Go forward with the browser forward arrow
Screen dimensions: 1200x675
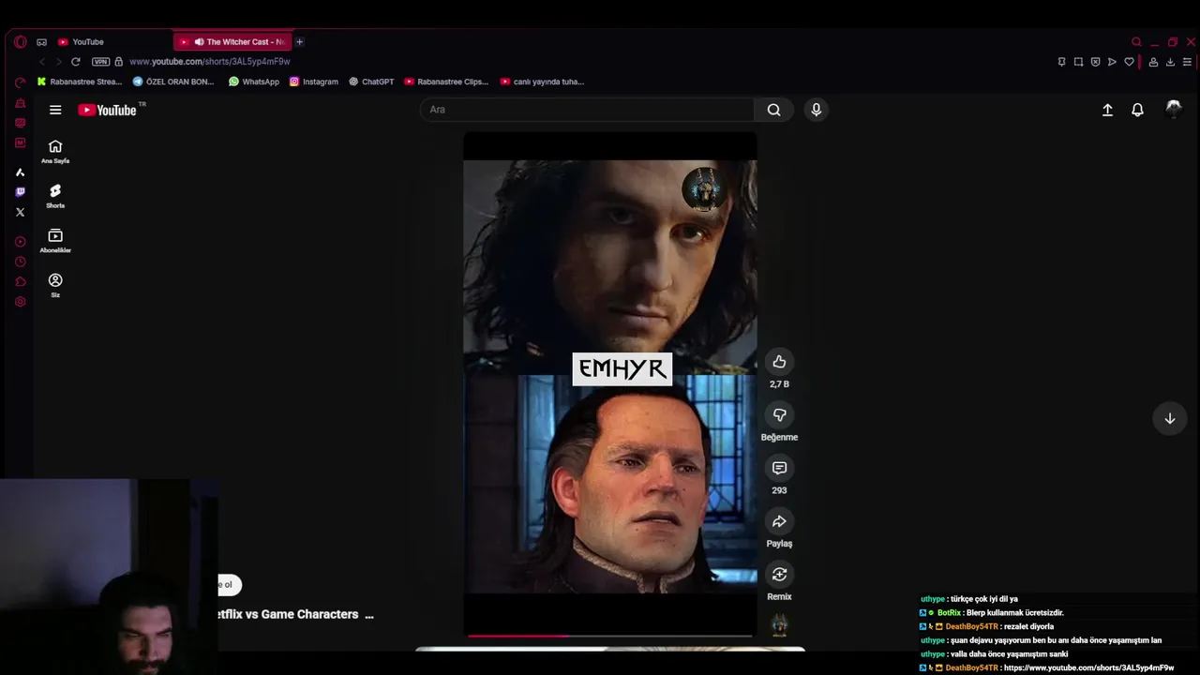pyautogui.click(x=58, y=62)
